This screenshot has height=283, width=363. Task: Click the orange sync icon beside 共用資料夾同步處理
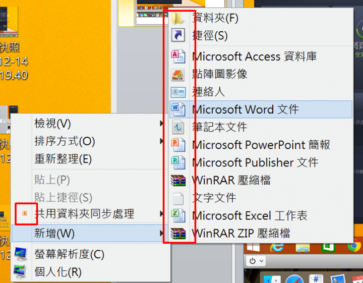25,213
